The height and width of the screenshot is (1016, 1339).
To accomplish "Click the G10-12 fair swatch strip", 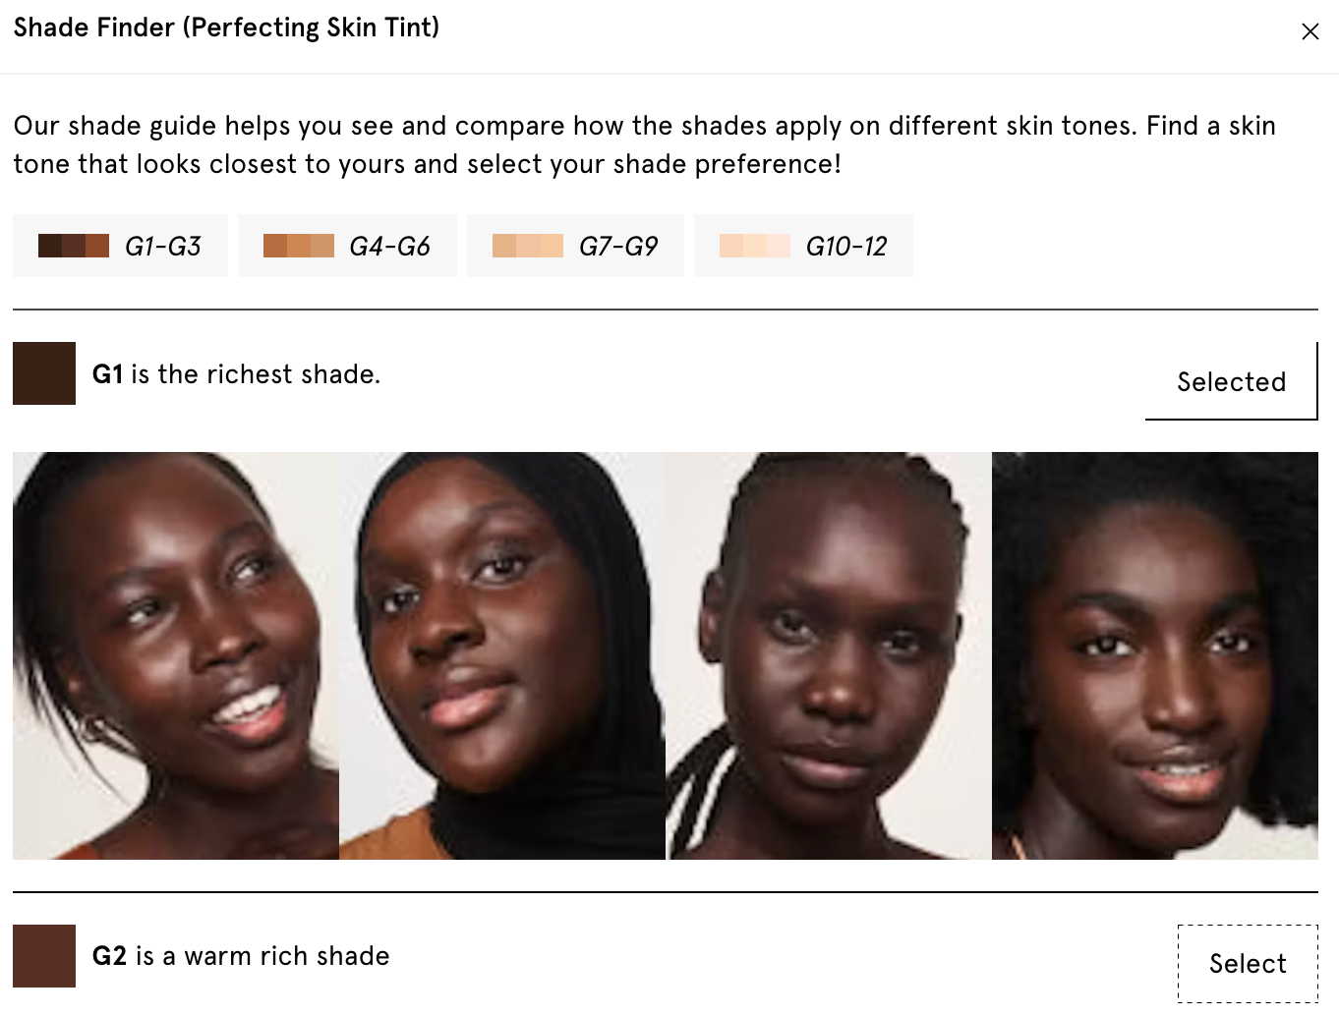I will [754, 246].
